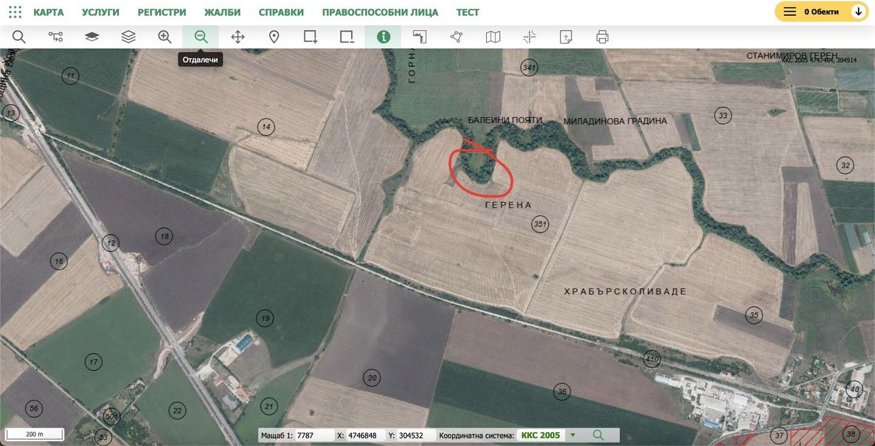Select the pan move arrows tool
This screenshot has height=446, width=875.
pos(238,37)
